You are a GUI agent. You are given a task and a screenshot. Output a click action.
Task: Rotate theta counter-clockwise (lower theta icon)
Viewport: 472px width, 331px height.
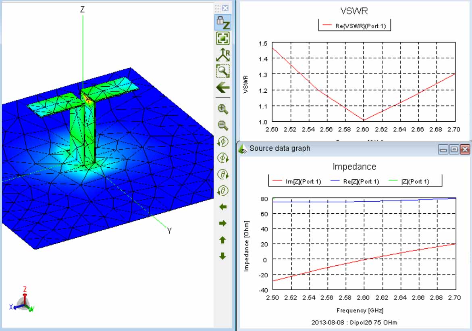[223, 190]
